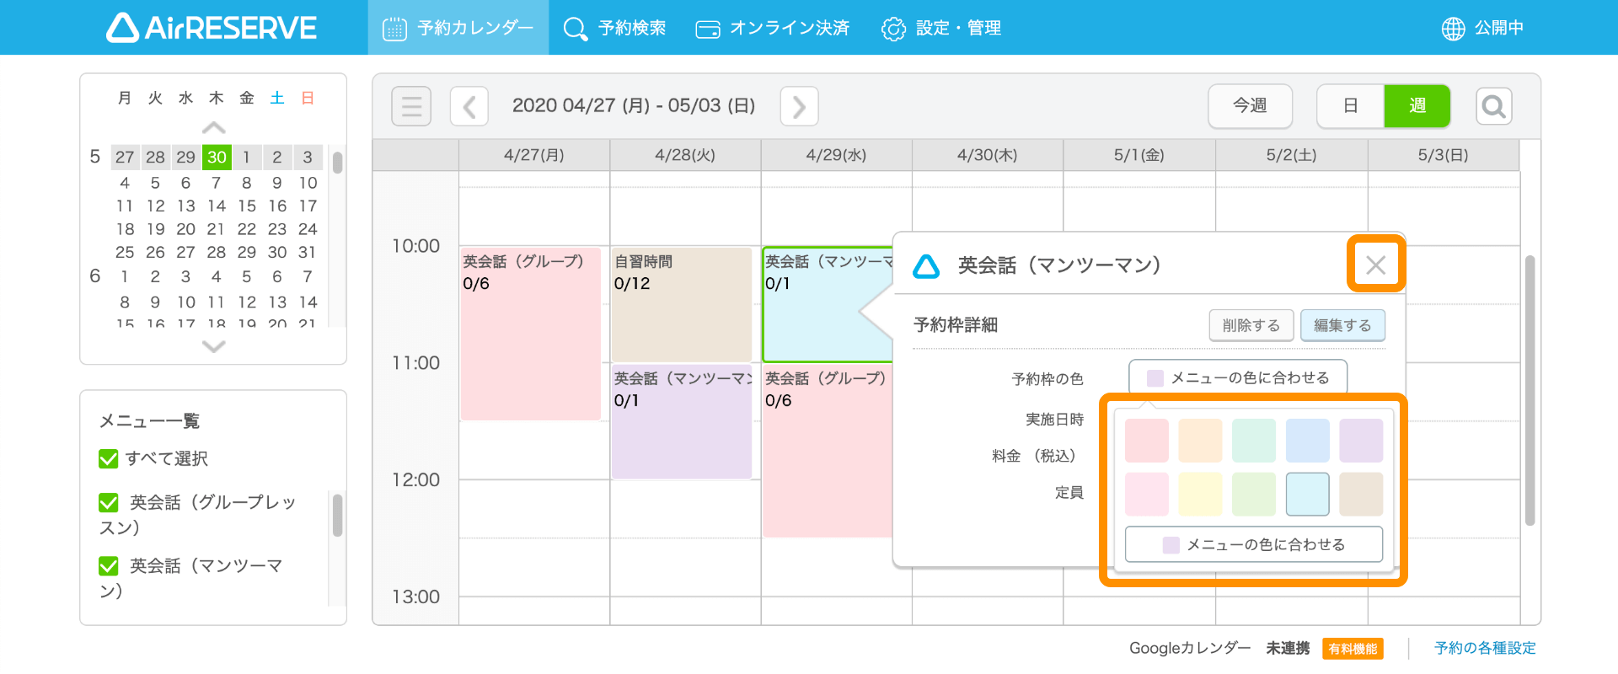Mini calendar: show the previous month
Image resolution: width=1618 pixels, height=674 pixels.
(214, 128)
